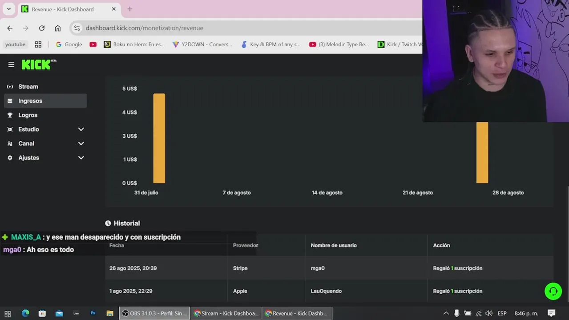Open the Melodic Type Beat bookmark
The width and height of the screenshot is (569, 320).
pyautogui.click(x=339, y=44)
